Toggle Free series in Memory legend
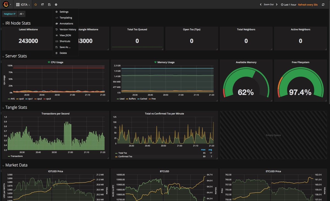Viewport: 330px width, 201px height. [152, 99]
